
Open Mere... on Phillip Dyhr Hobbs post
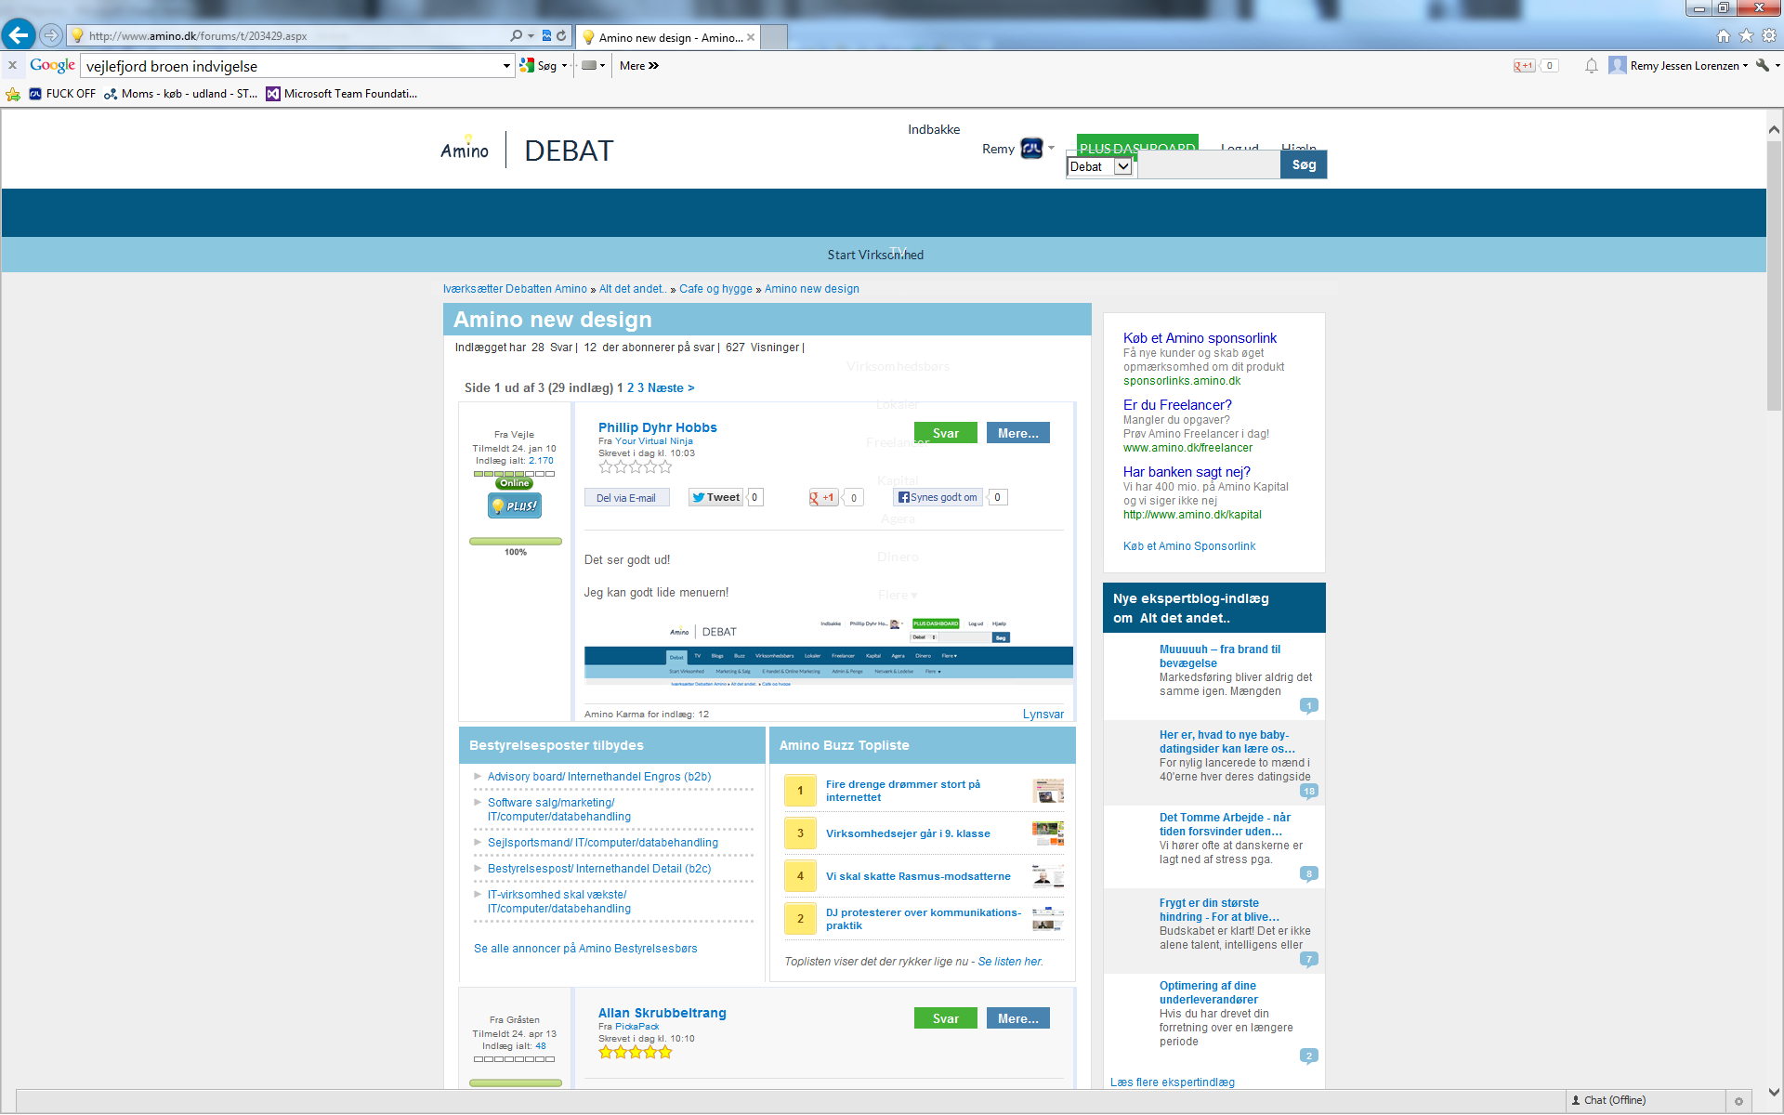[1018, 433]
